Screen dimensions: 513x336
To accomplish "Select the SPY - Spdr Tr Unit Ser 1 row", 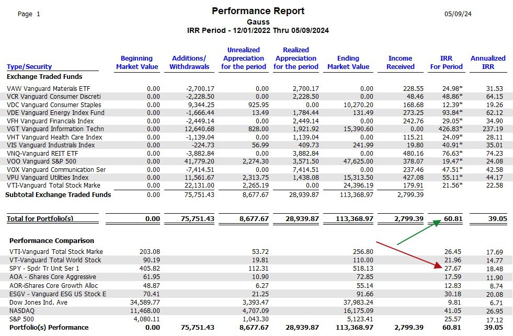I will tap(256, 269).
